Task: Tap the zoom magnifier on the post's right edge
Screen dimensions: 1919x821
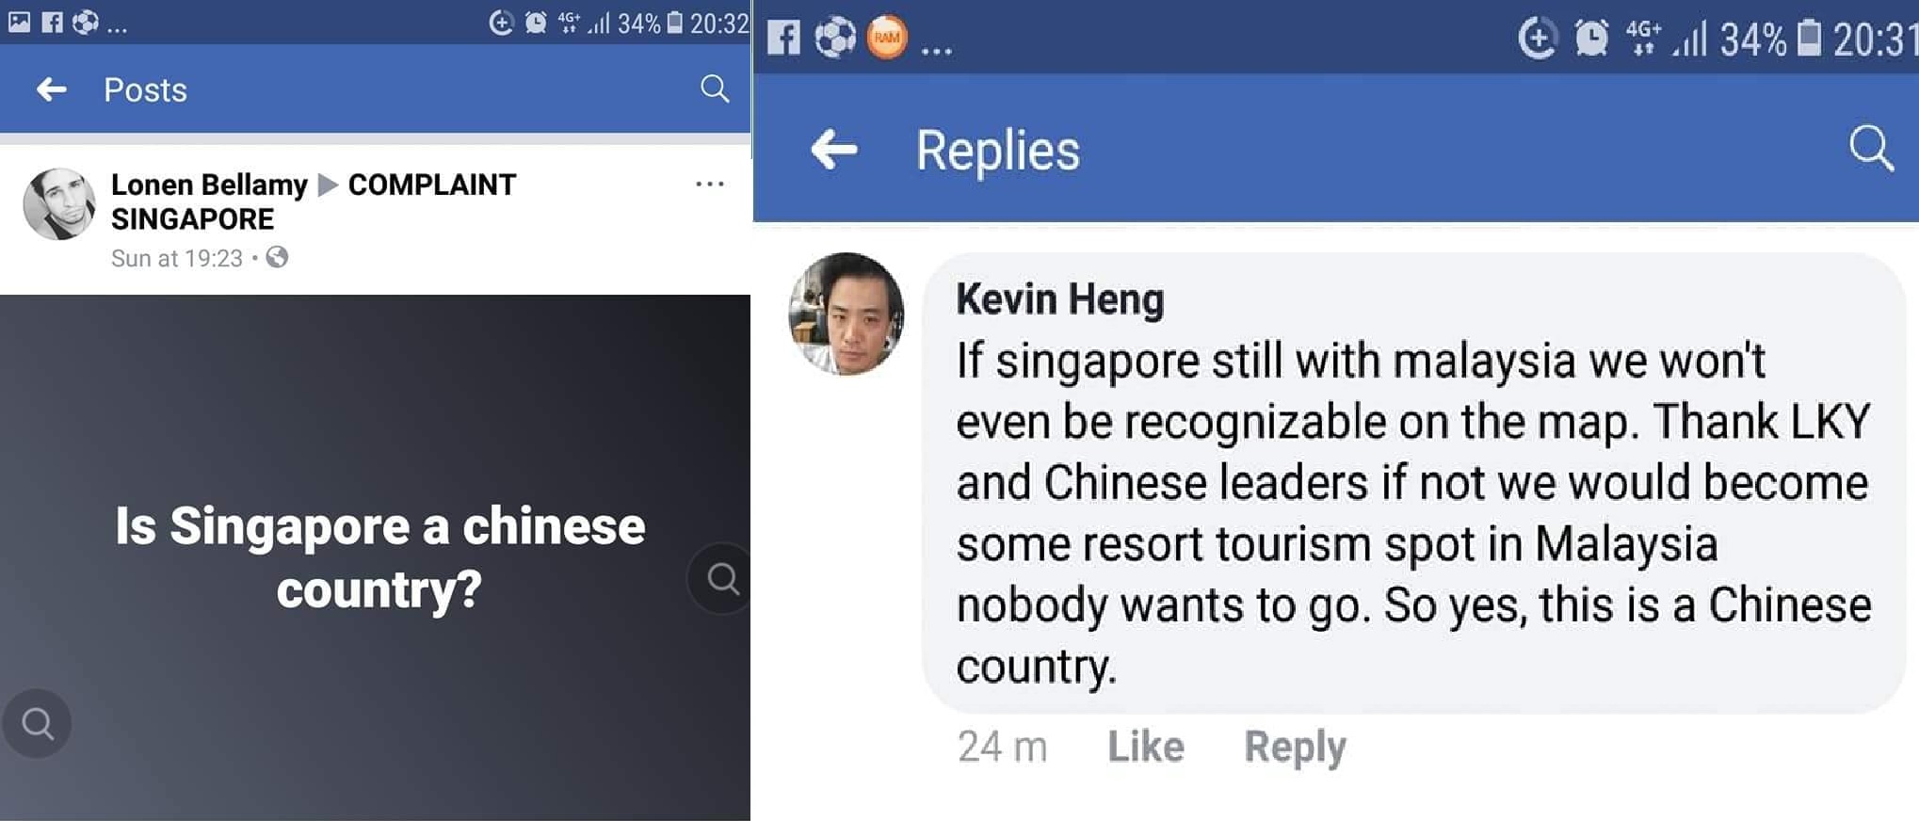Action: 721,578
